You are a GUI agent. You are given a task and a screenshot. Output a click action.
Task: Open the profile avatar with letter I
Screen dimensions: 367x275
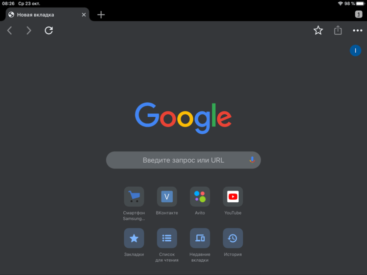click(355, 50)
